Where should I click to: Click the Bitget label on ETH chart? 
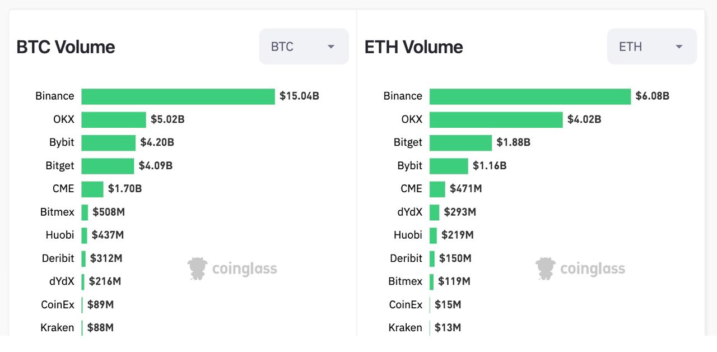[x=407, y=142]
